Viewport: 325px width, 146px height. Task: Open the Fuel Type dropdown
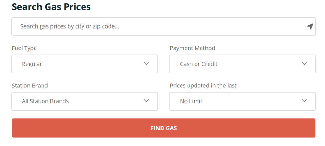84,64
